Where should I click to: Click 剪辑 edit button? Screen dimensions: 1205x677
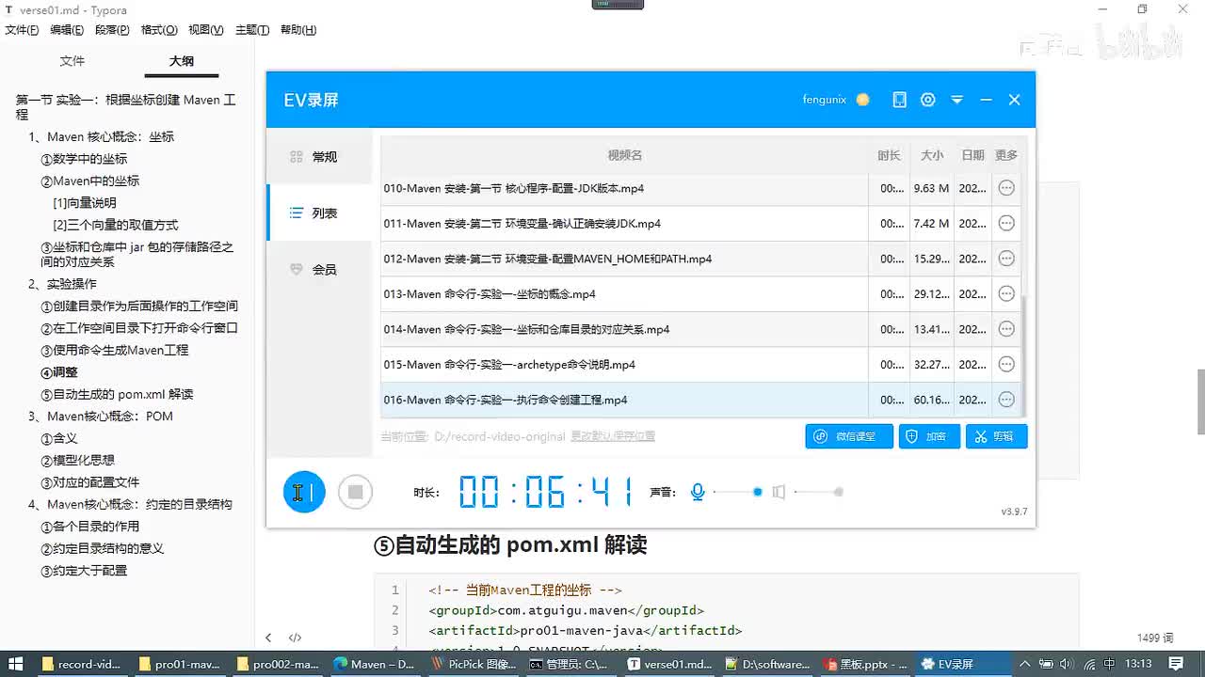(996, 436)
